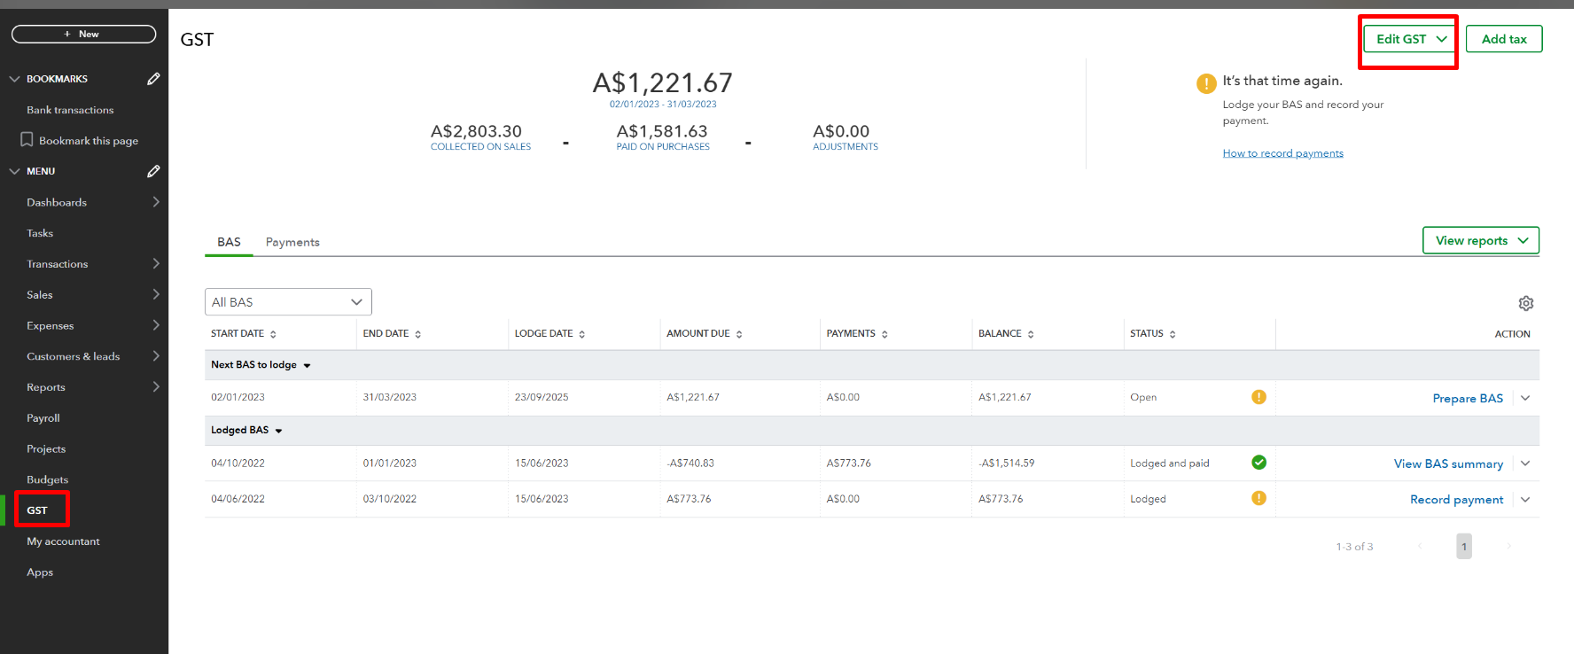Sort by Start Date column arrows

tap(273, 334)
